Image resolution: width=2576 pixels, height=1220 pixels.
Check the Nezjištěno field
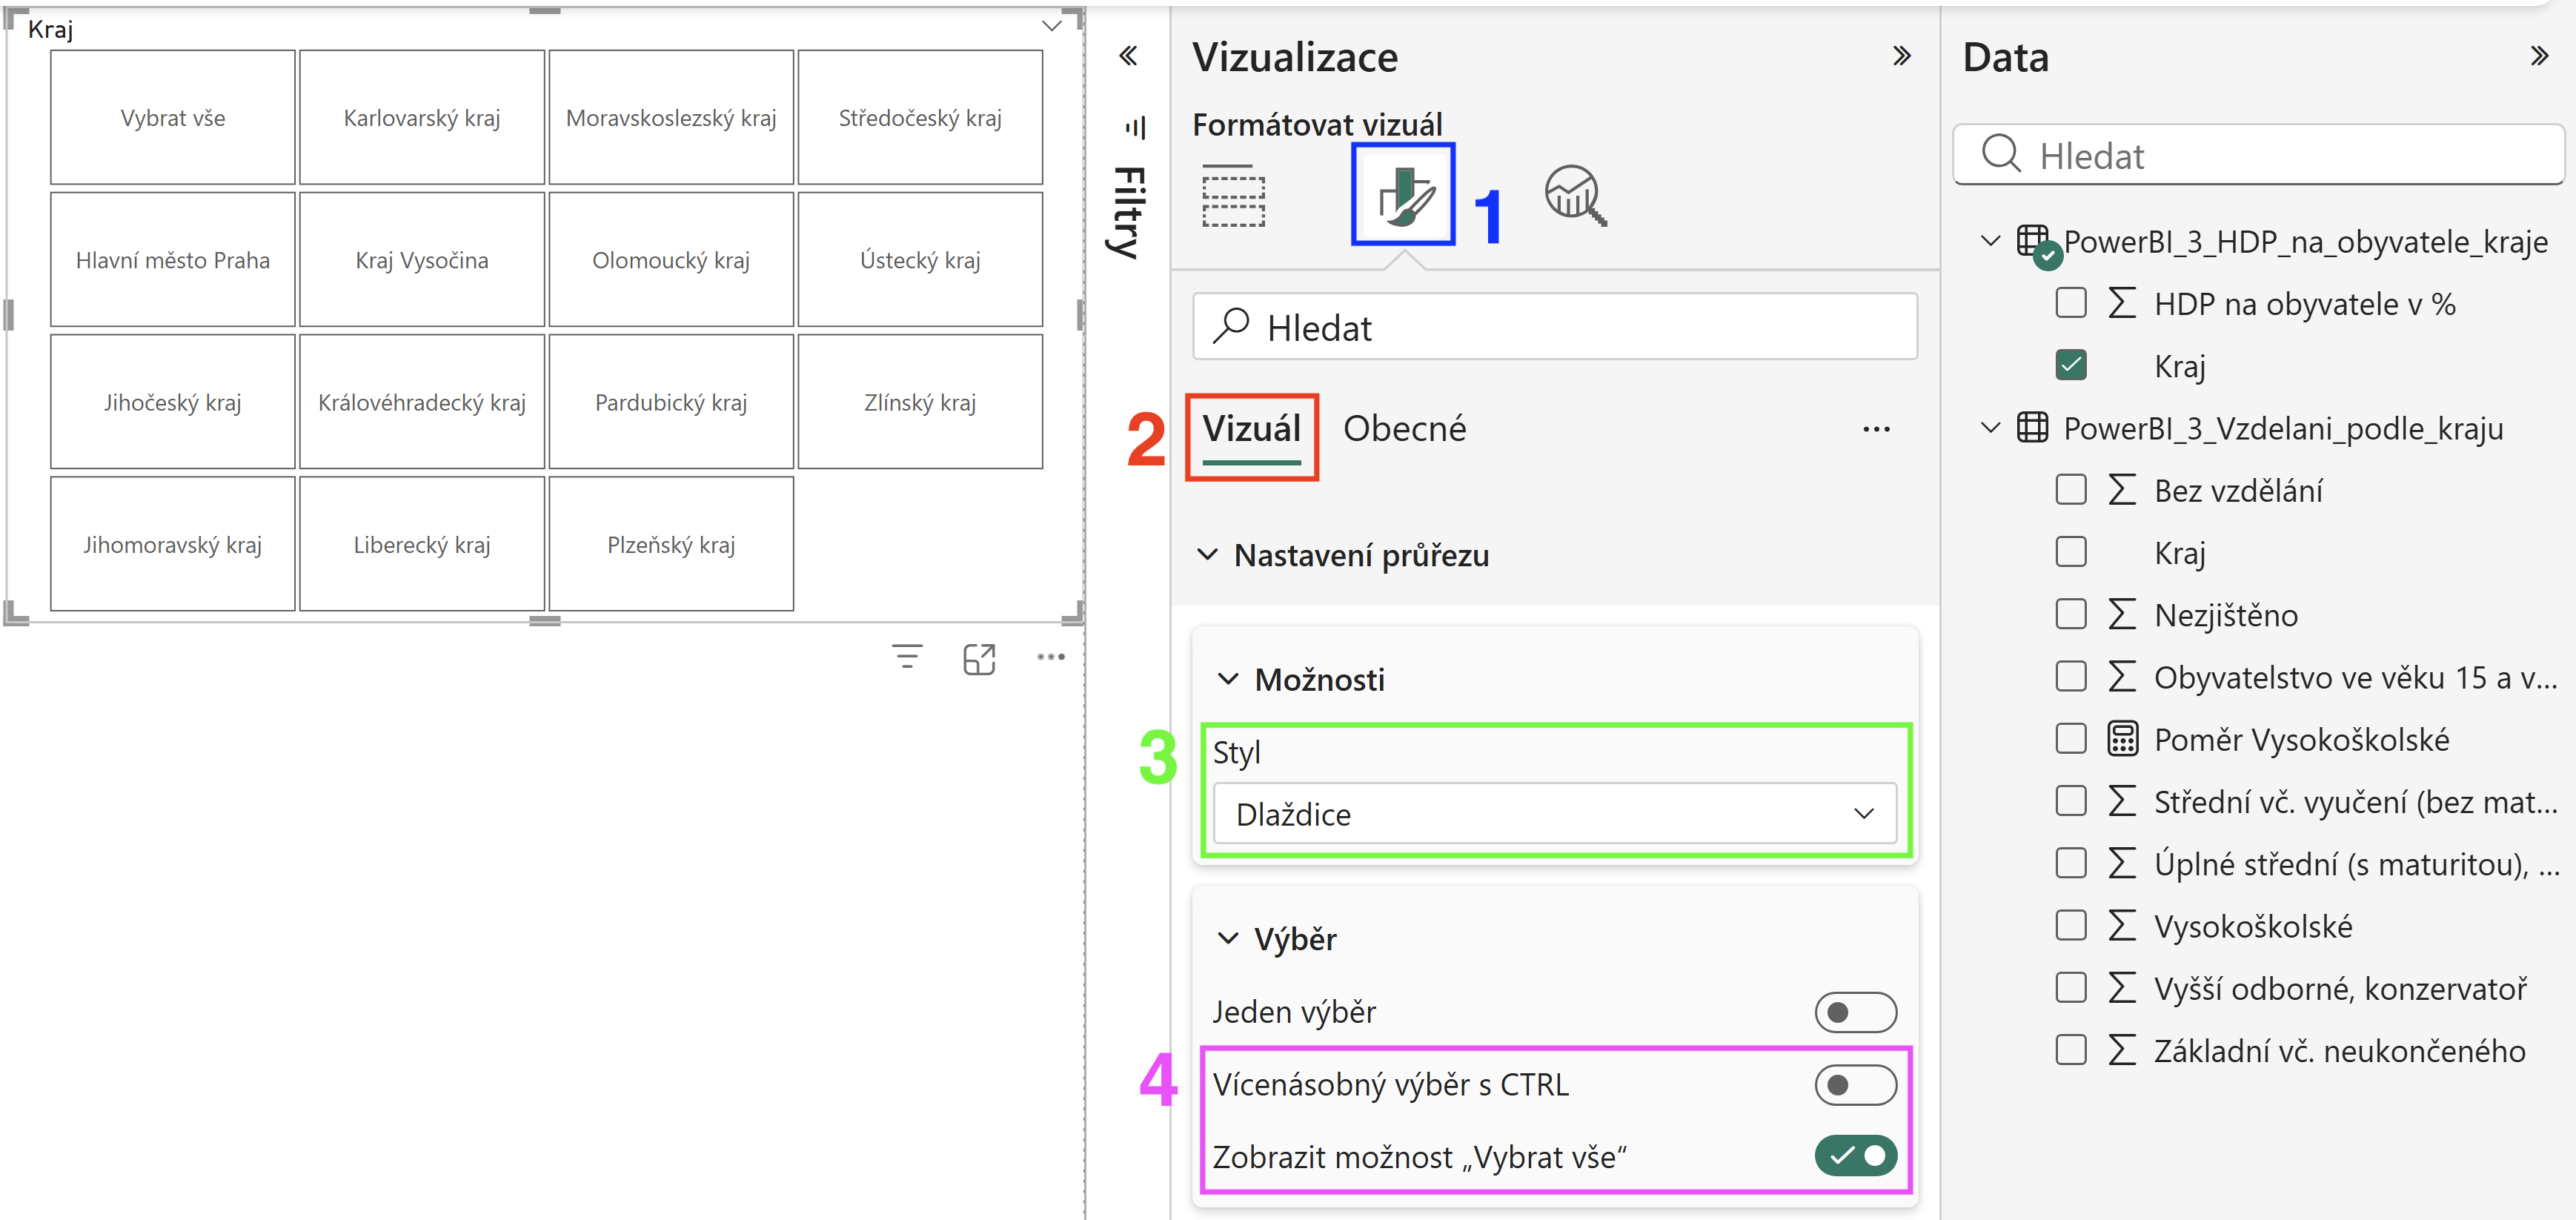click(2071, 614)
